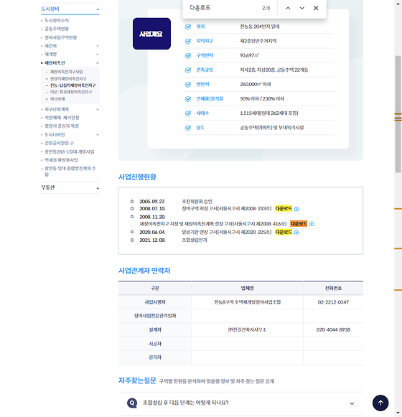Viewport: 402px width, 417px height.
Task: Expand the 지구단위계획 submenu arrow
Action: pos(98,109)
